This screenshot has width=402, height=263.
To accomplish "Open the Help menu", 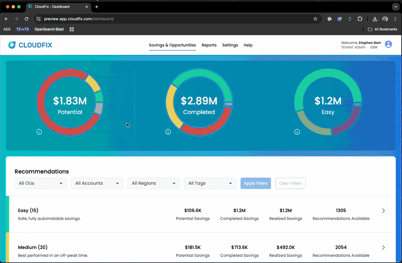I will point(248,45).
